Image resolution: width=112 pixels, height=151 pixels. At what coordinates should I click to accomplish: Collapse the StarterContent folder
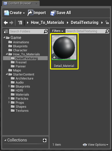pyautogui.click(x=7, y=74)
